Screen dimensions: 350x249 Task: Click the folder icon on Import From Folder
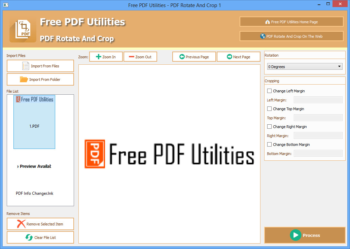pyautogui.click(x=24, y=79)
